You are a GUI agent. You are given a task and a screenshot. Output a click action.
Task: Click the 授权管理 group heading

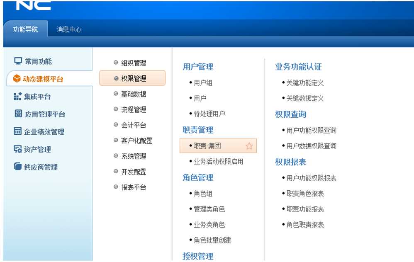[198, 256]
